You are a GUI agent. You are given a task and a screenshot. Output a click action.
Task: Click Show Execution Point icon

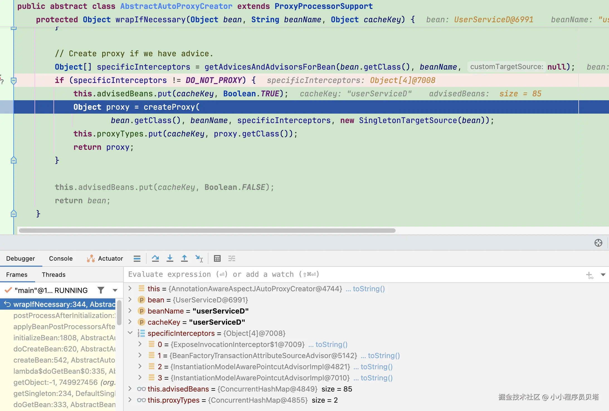click(137, 258)
